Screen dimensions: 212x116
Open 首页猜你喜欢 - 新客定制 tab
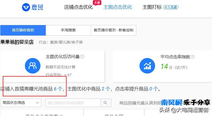[114, 30]
